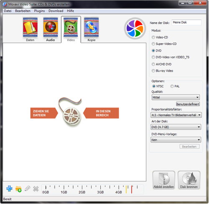This screenshot has height=204, width=209.
Task: Click the Disk brennen burn button
Action: 189,180
